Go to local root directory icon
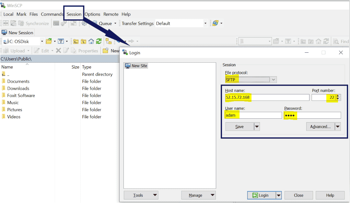 coord(84,41)
